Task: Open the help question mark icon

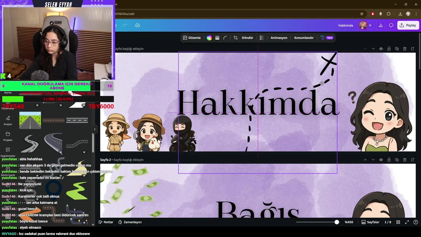Action: [416, 222]
